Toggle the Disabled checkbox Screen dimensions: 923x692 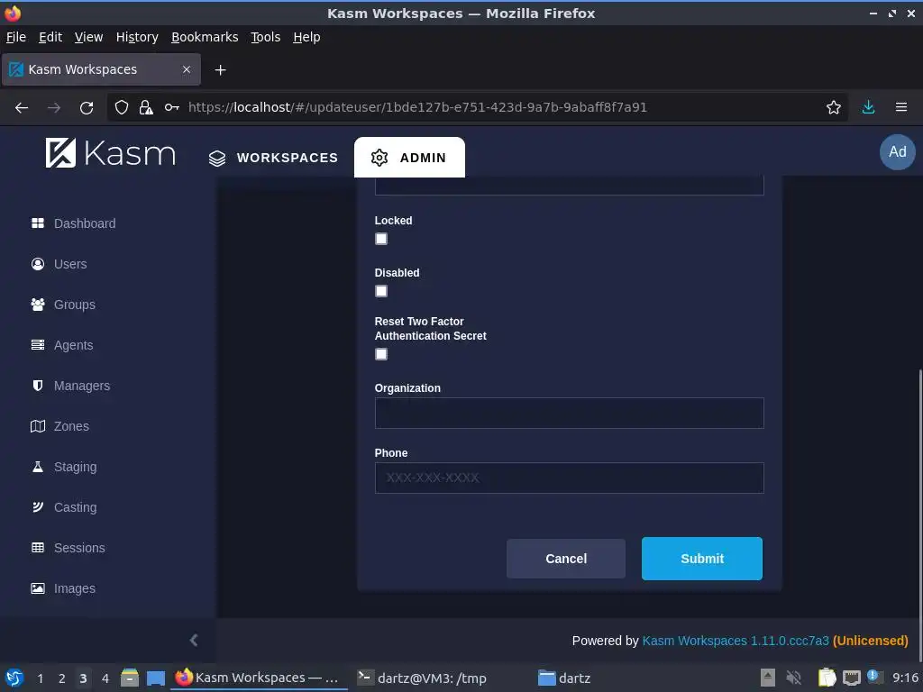click(x=381, y=291)
